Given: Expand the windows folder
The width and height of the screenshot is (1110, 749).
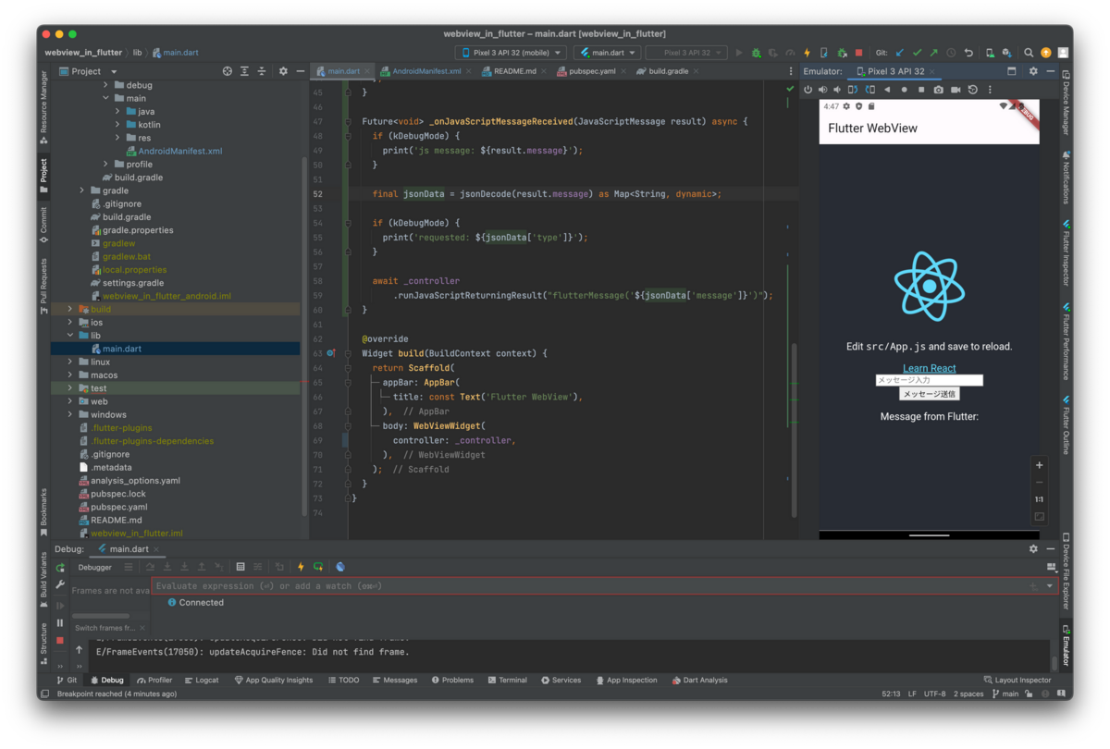Looking at the screenshot, I should click(70, 414).
